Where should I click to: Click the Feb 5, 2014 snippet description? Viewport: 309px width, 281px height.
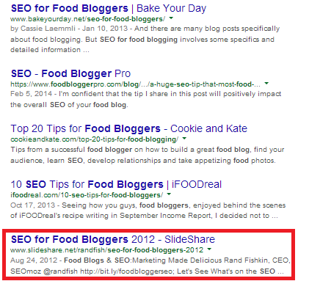point(146,99)
